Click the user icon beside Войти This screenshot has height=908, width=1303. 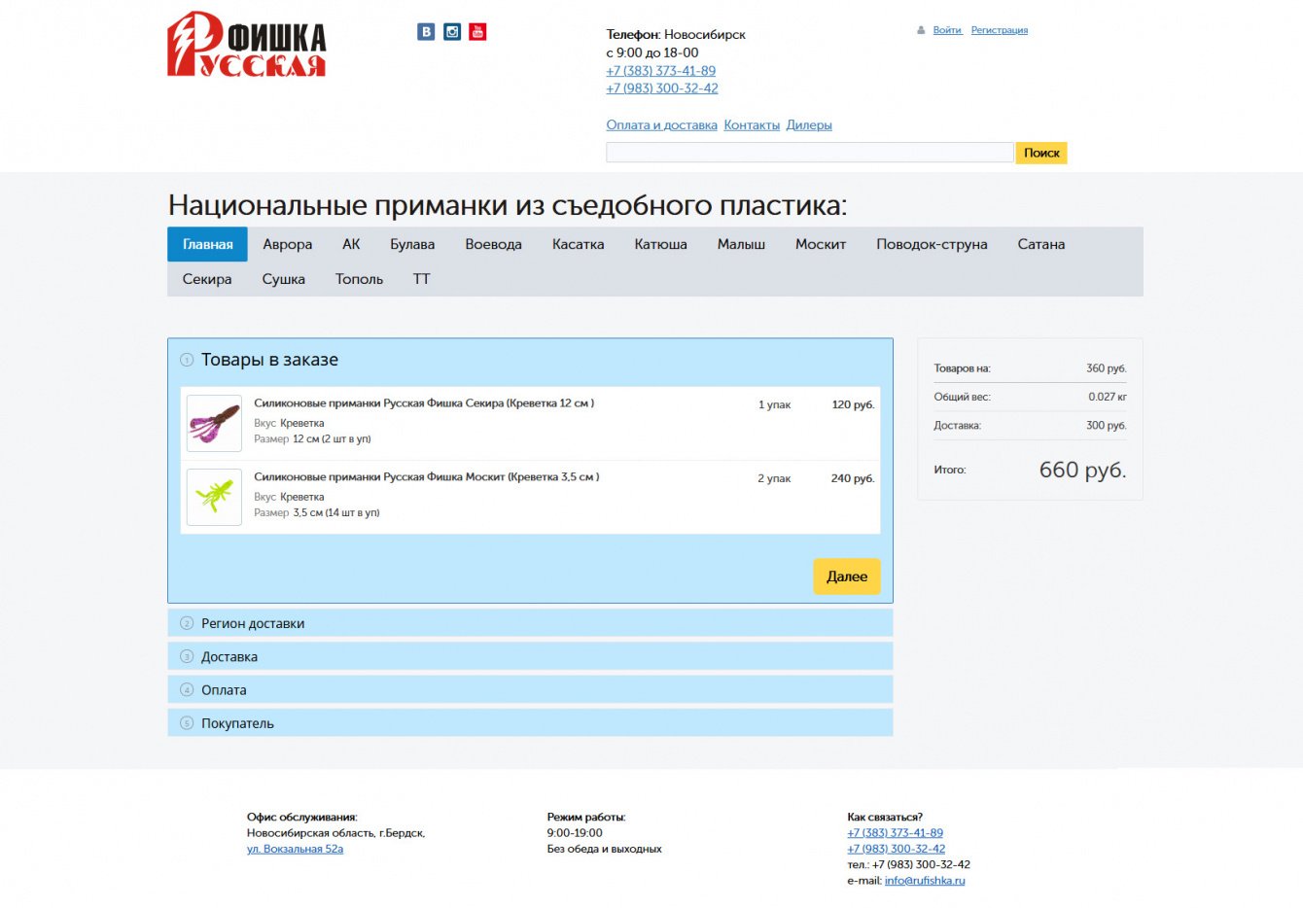[x=921, y=30]
